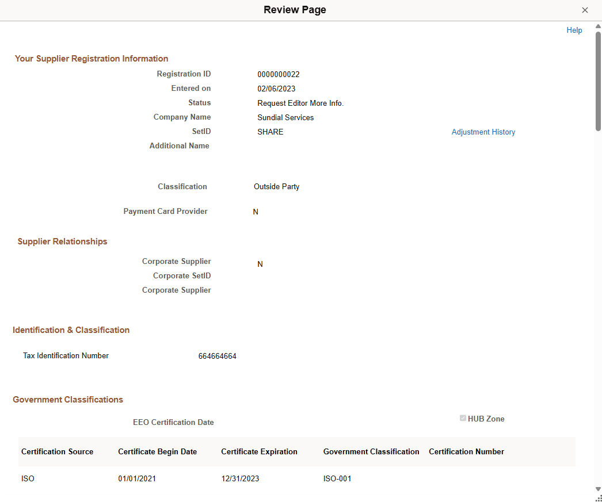The image size is (602, 502).
Task: Select the Registration ID value 0000000022
Action: tap(279, 74)
